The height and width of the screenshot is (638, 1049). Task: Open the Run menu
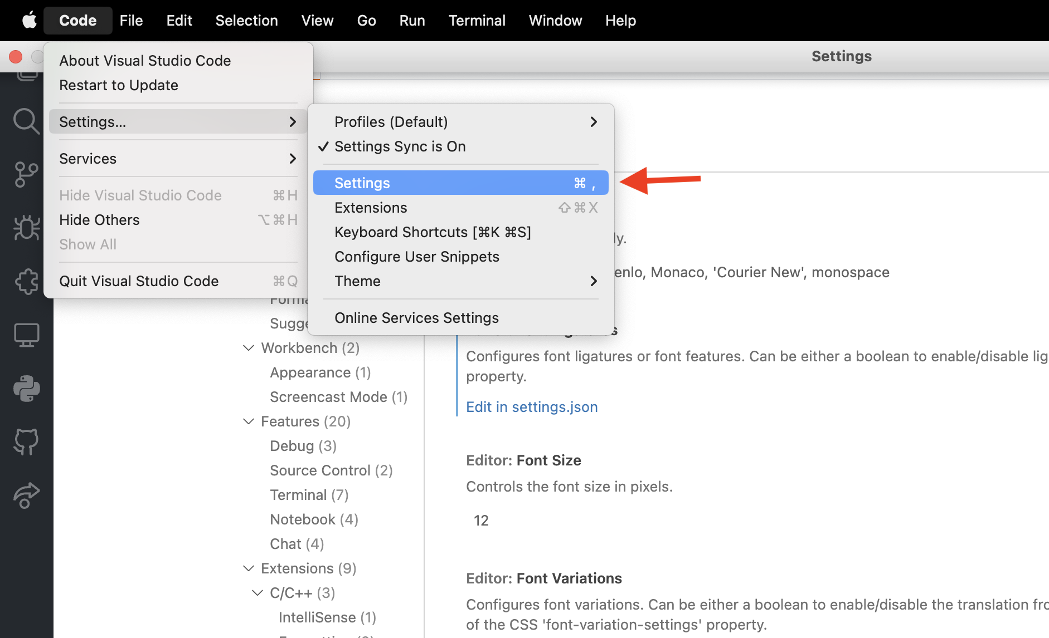pos(412,21)
